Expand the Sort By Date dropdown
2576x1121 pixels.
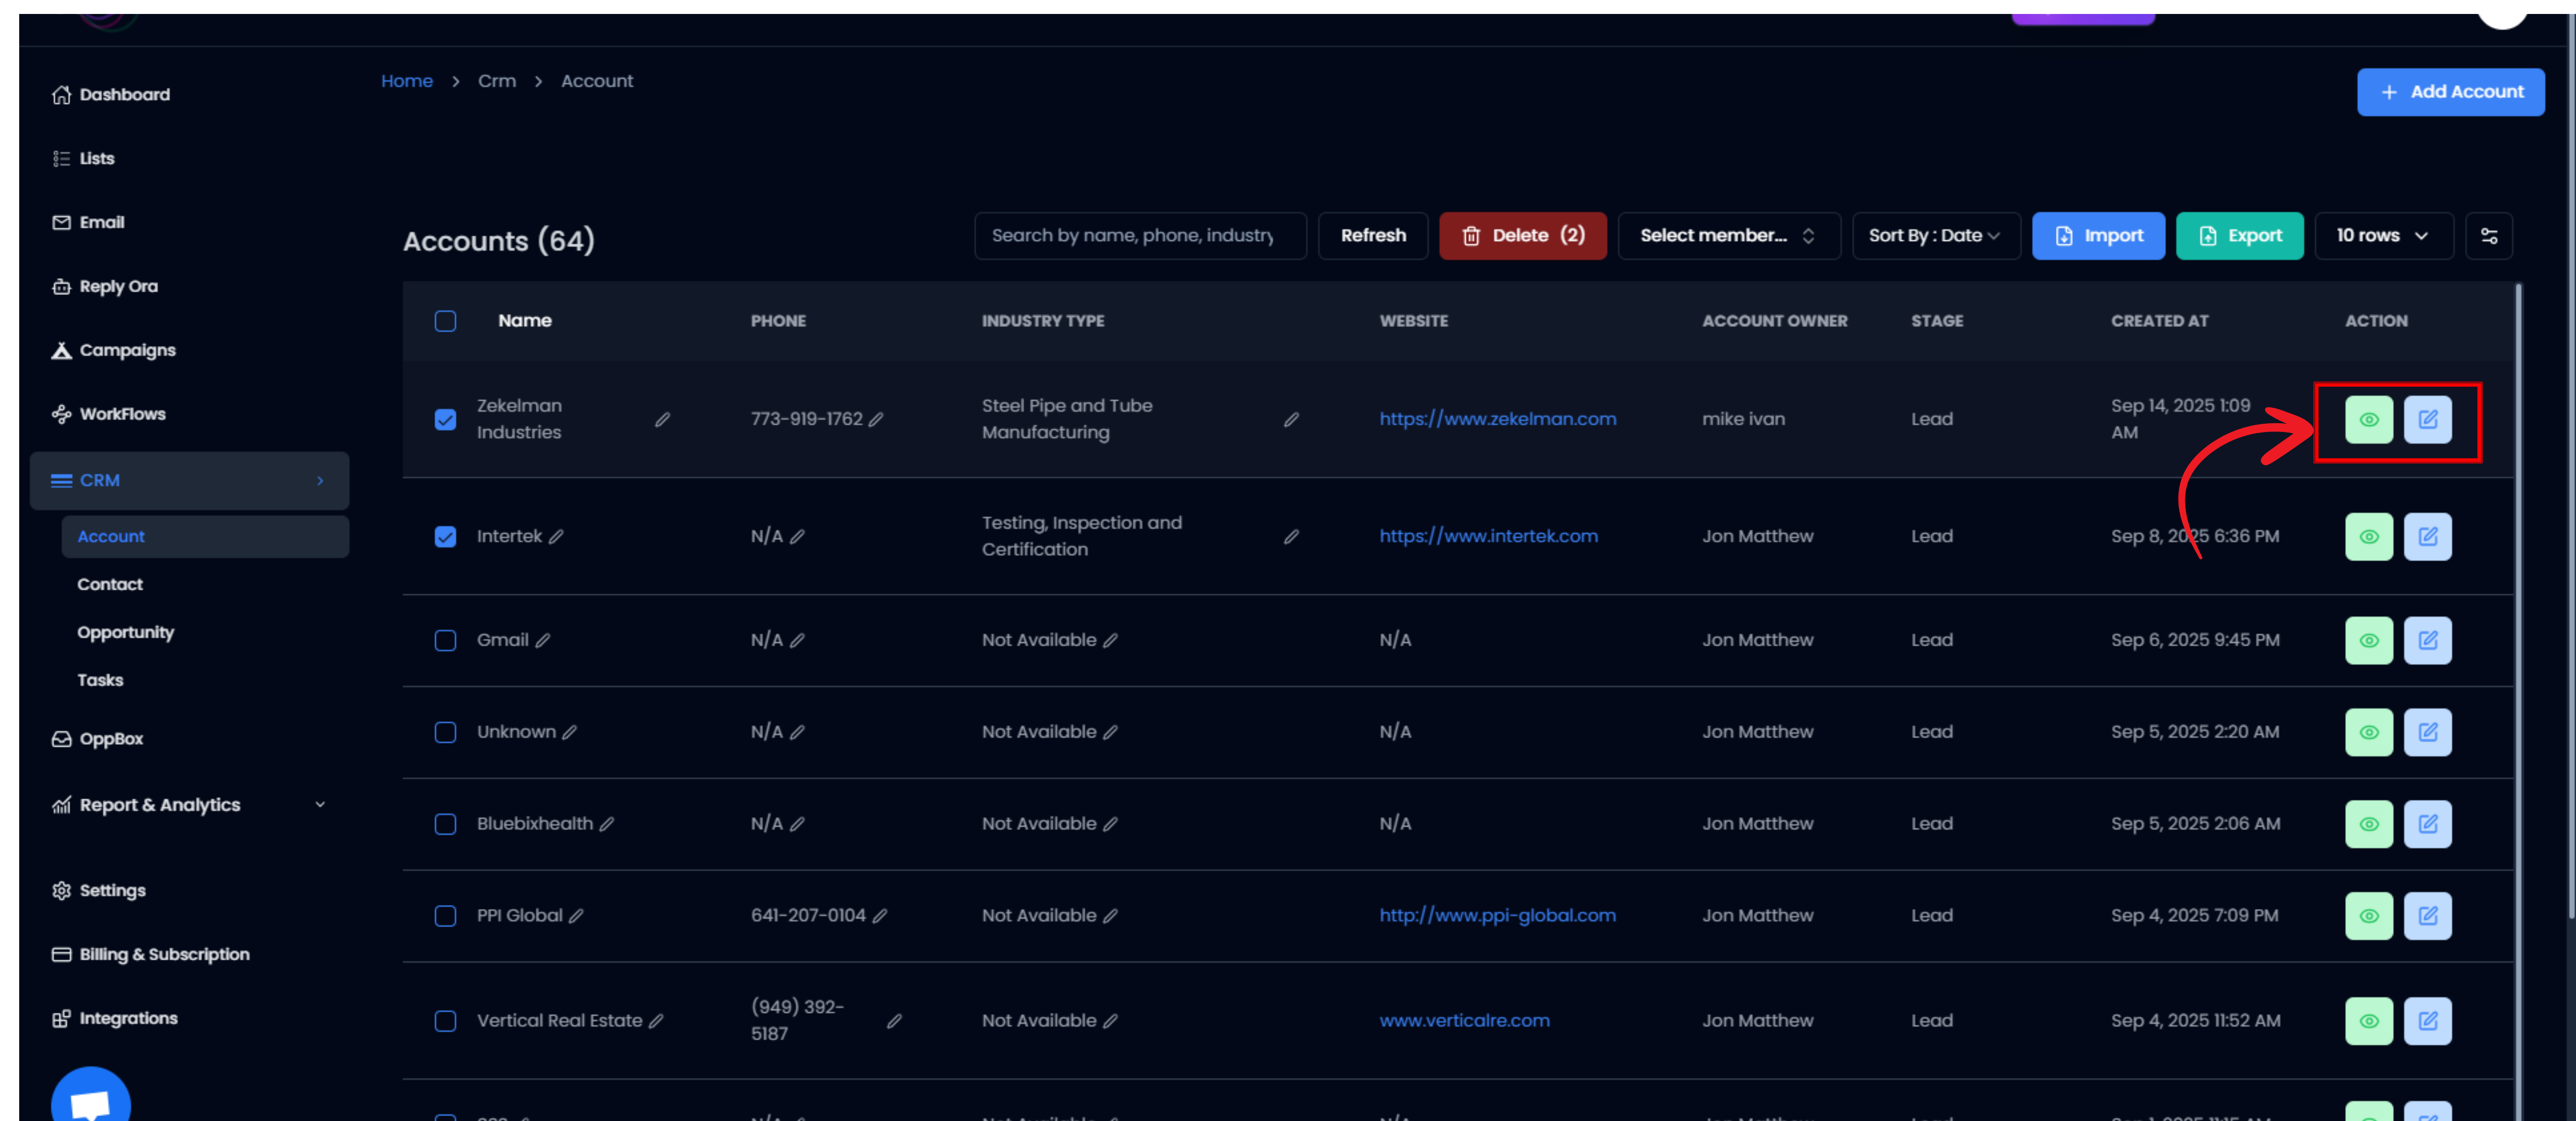point(1934,236)
